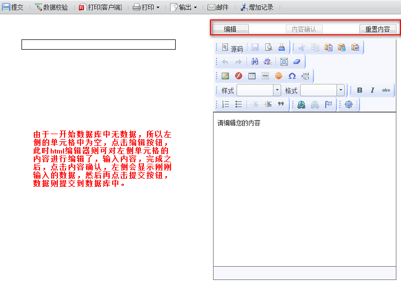401x281 pixels.
Task: Click the 内容确认 confirm content button
Action: click(304, 29)
